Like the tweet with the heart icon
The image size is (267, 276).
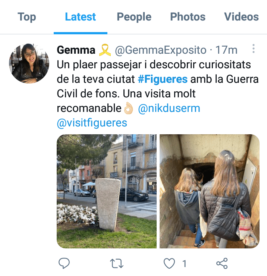tap(169, 263)
